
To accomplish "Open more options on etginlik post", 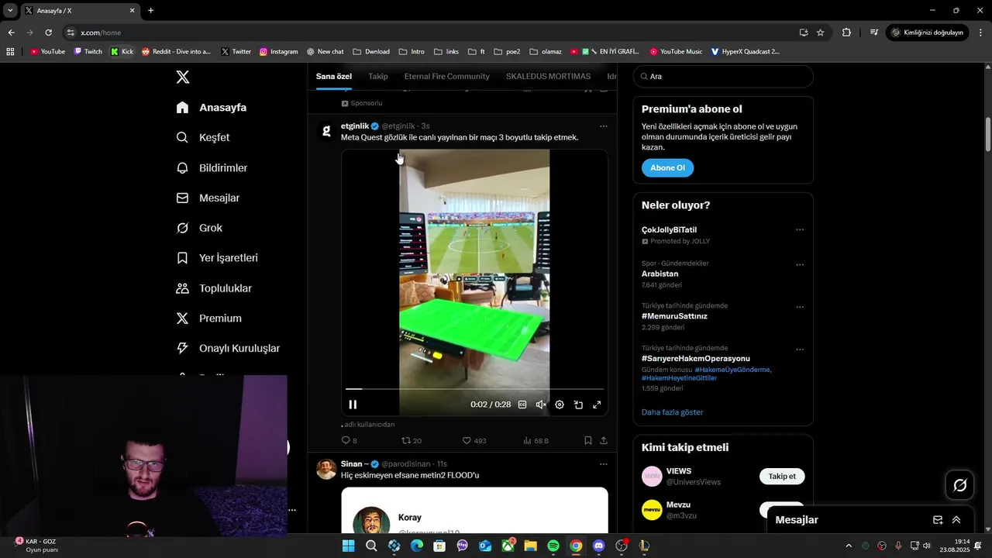I will point(604,126).
